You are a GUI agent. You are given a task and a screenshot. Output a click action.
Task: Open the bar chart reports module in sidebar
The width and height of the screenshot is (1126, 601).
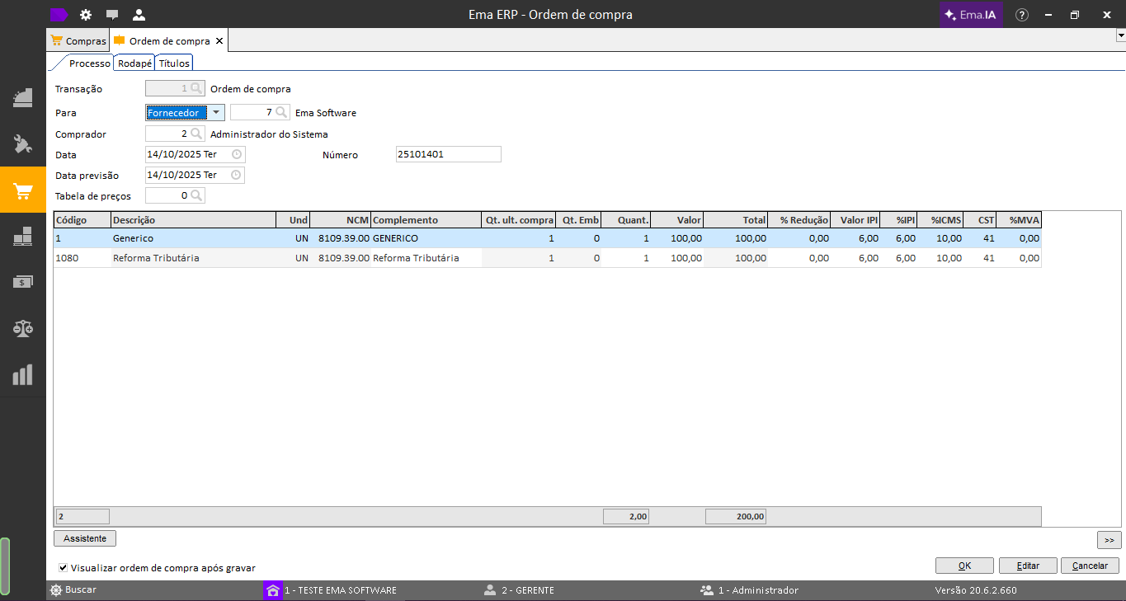coord(23,375)
